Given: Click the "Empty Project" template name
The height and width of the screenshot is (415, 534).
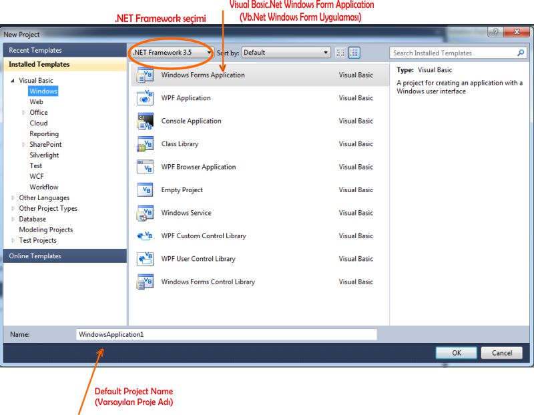Looking at the screenshot, I should coord(182,190).
